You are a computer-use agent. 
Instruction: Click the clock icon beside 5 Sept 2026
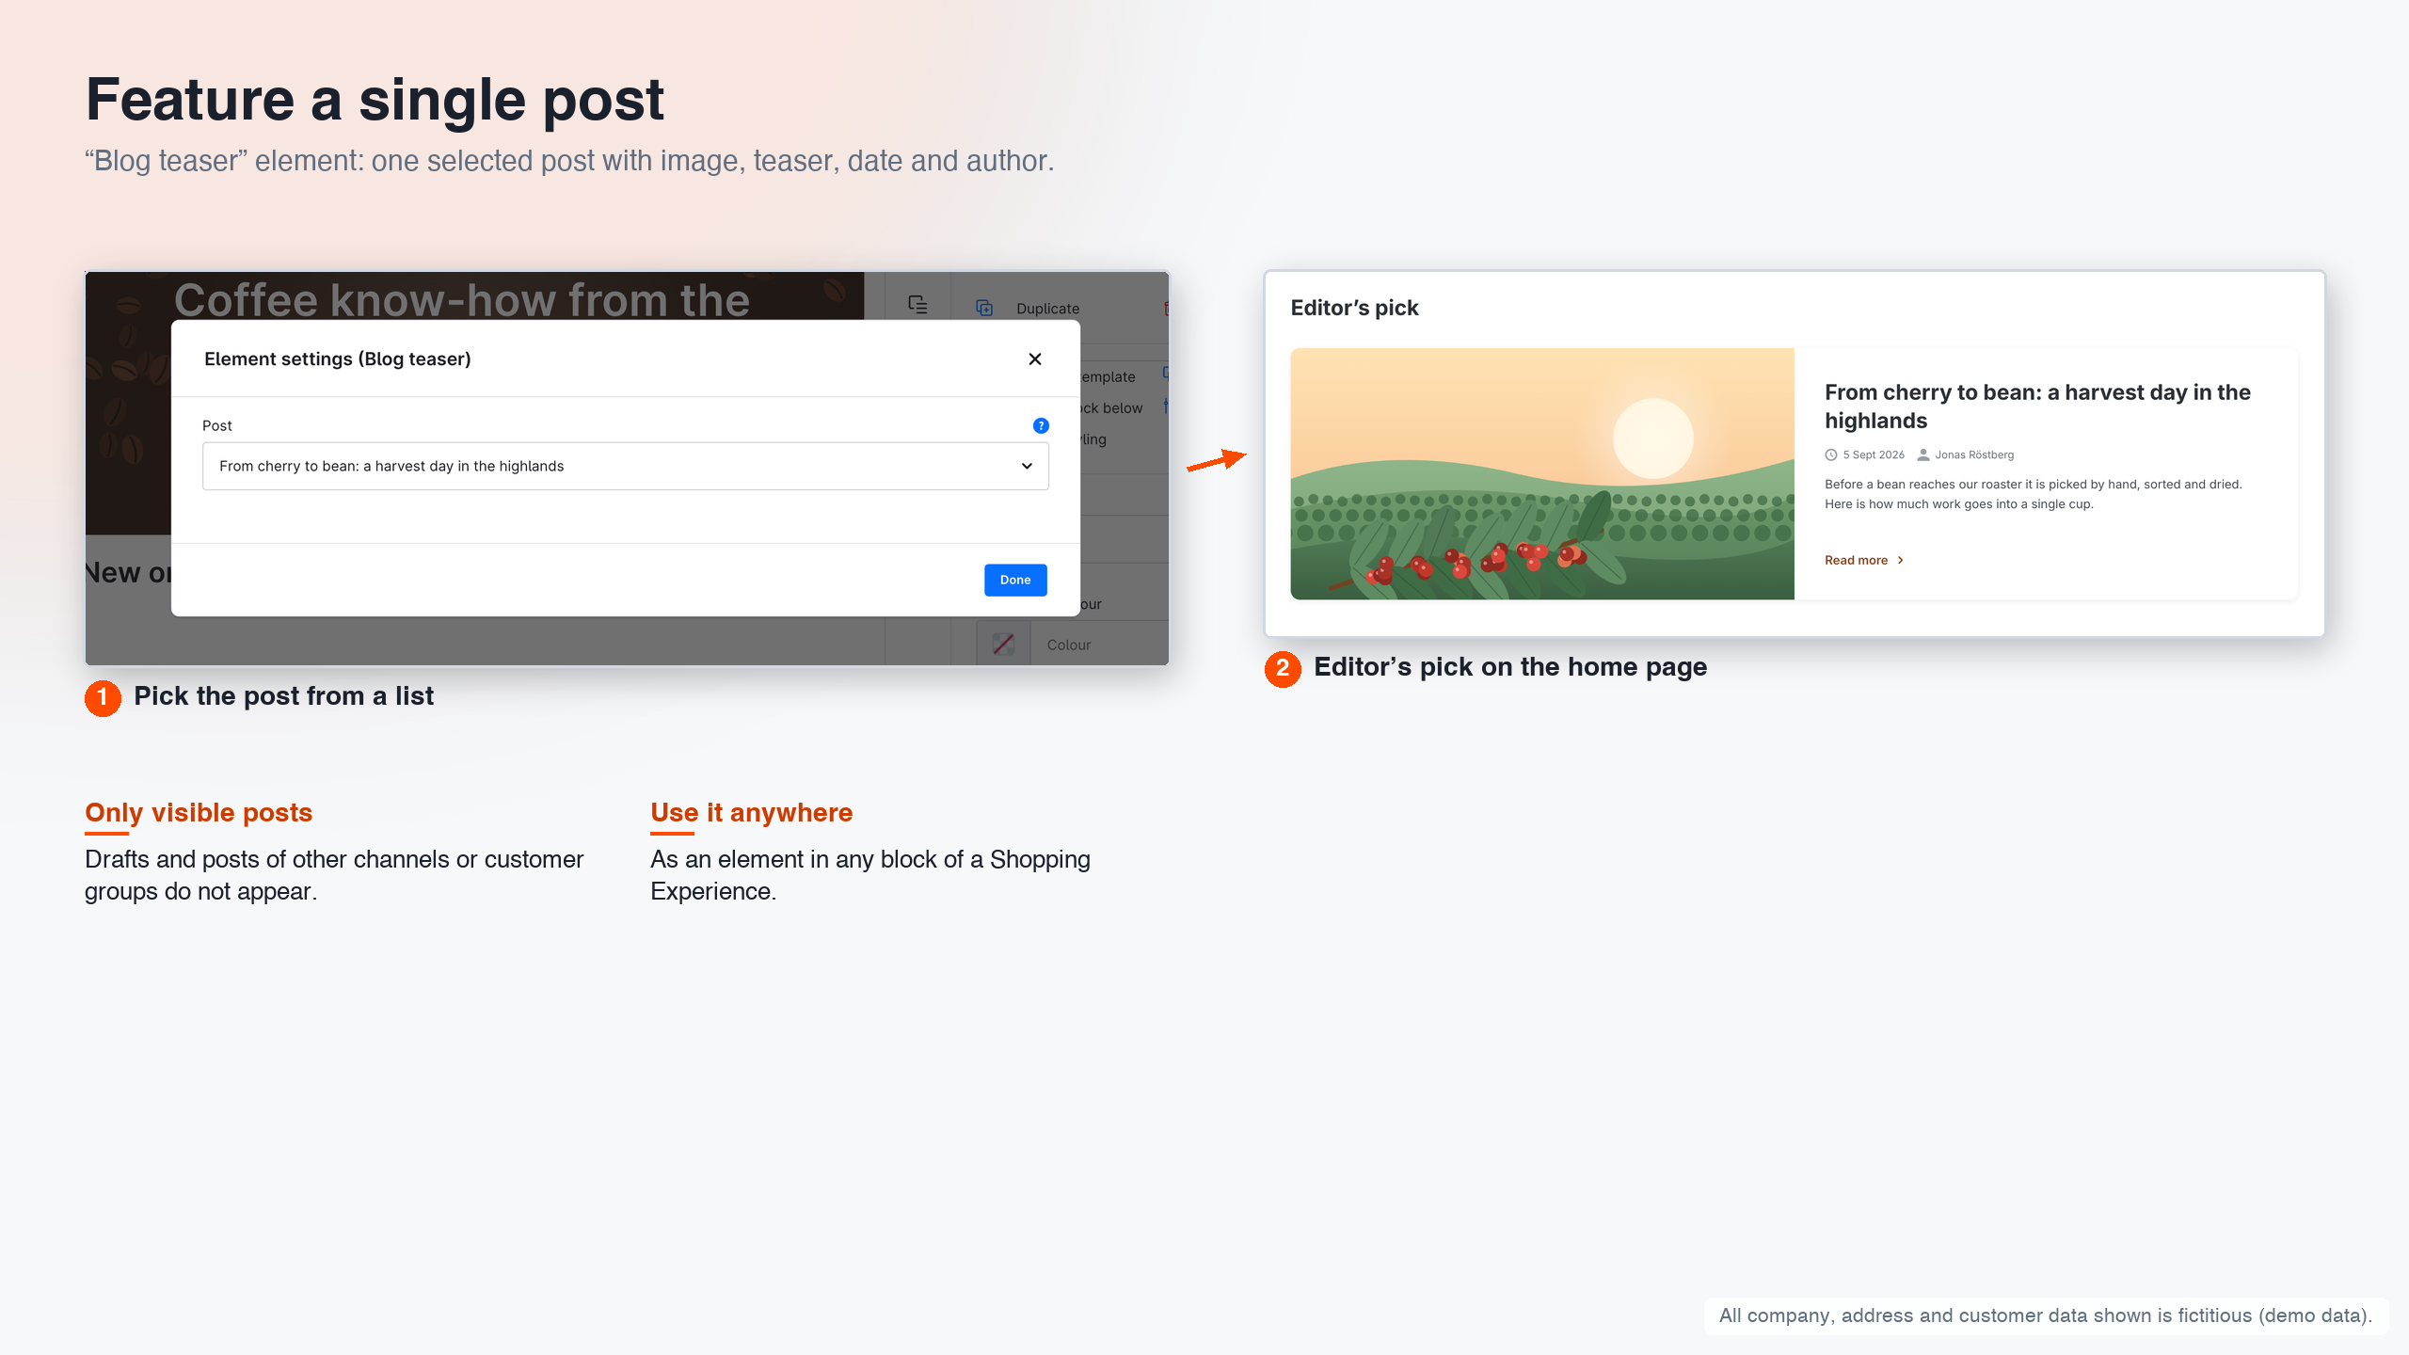point(1830,454)
